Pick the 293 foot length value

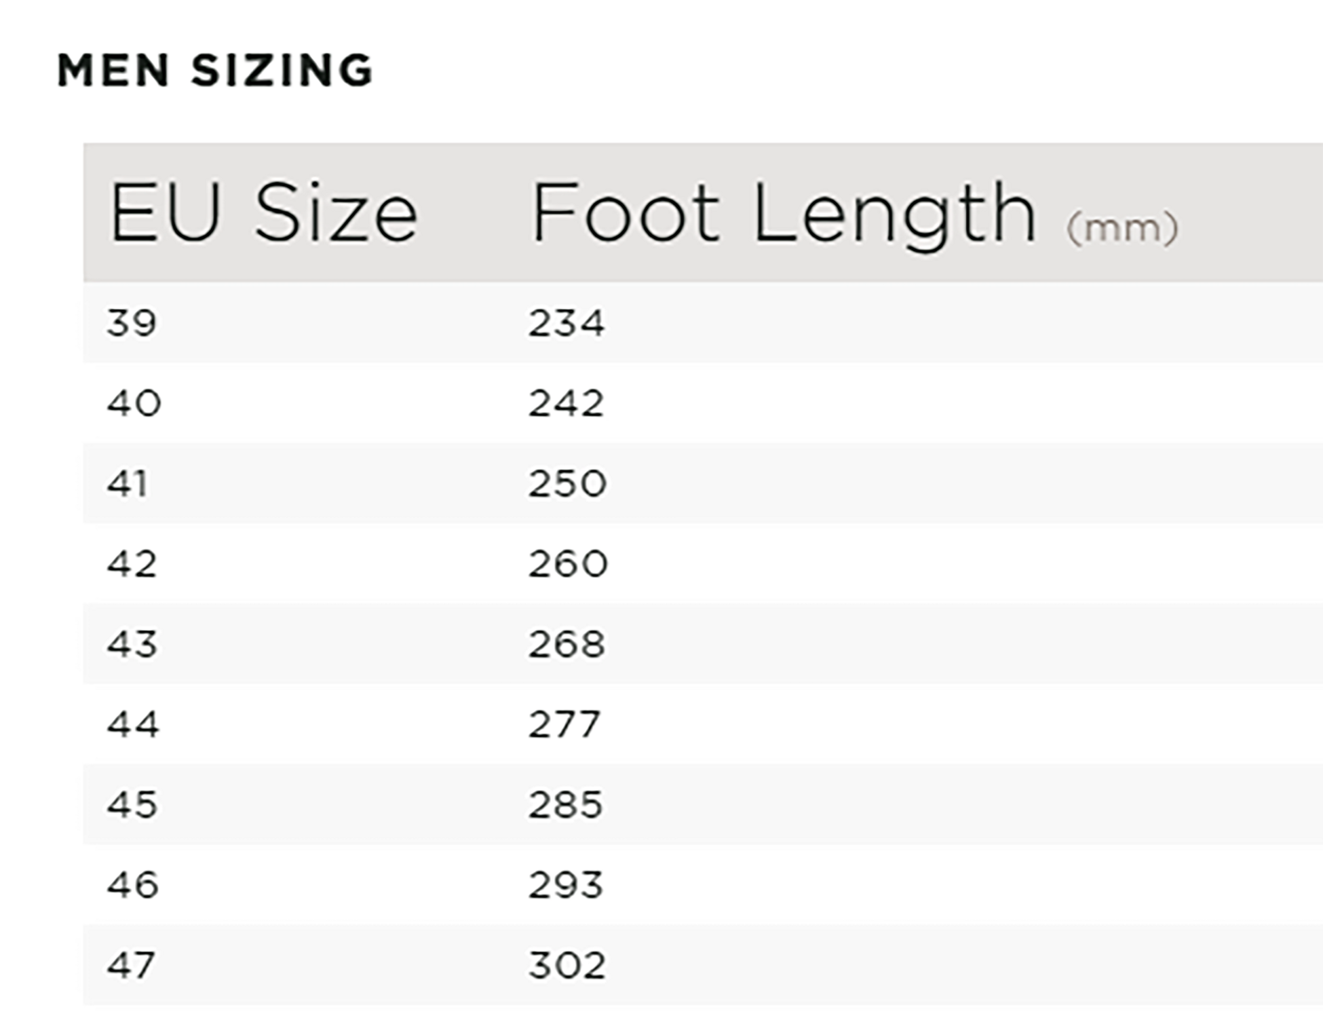[566, 885]
